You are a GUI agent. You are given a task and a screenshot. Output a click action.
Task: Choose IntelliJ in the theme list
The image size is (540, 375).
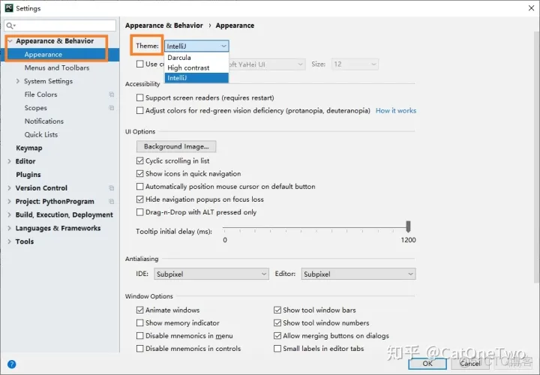click(196, 78)
